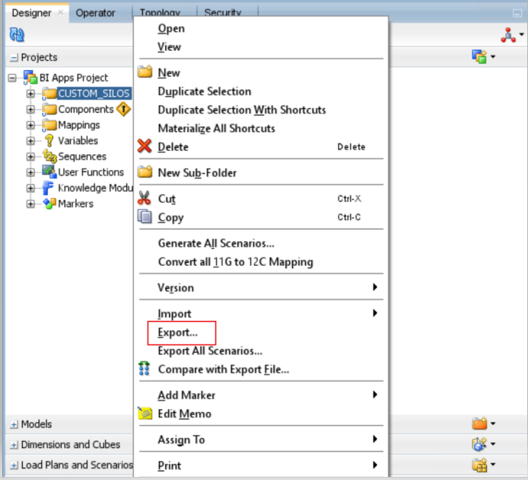Expand the Mappings folder node

click(30, 125)
